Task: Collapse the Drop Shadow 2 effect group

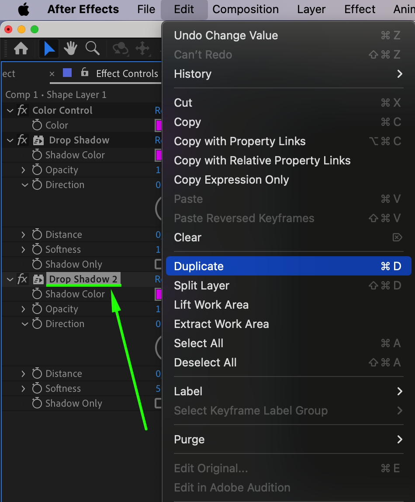Action: 10,279
